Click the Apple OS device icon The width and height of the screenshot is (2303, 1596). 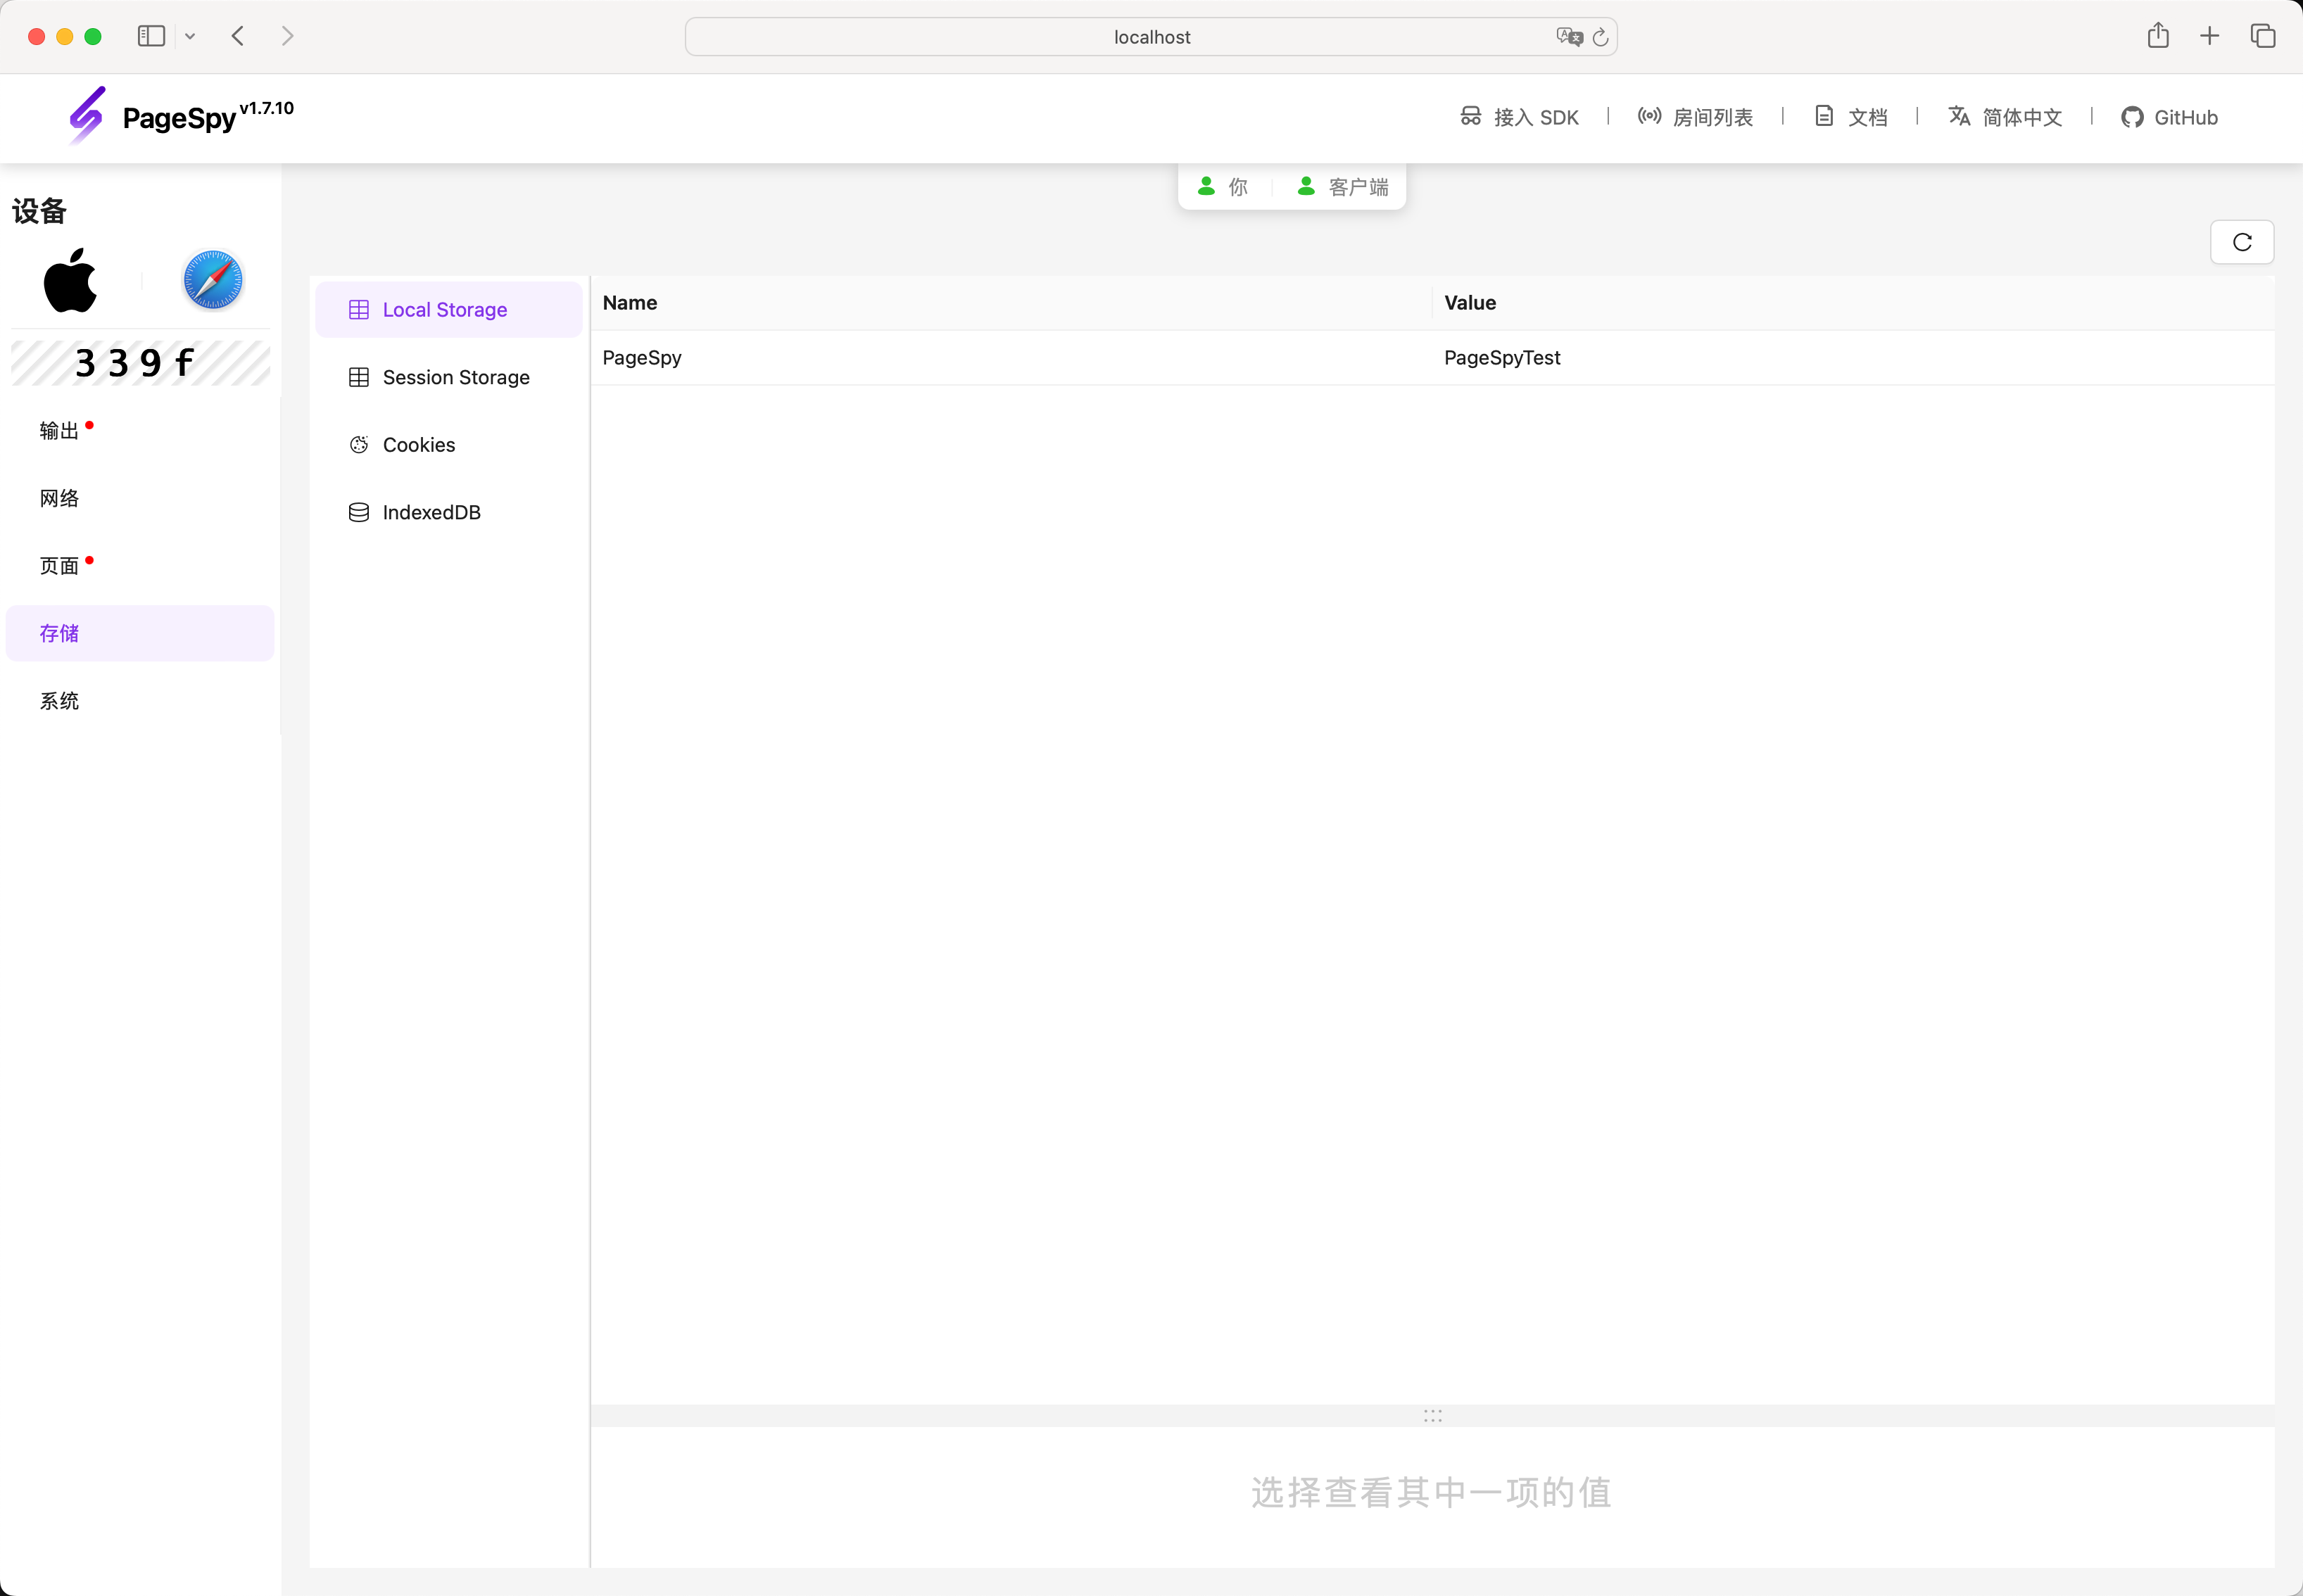(x=70, y=280)
